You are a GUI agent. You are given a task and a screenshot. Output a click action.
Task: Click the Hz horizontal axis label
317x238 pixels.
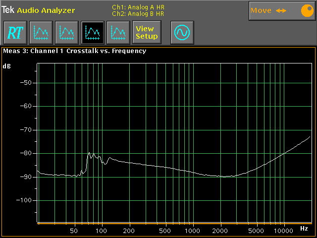point(304,229)
